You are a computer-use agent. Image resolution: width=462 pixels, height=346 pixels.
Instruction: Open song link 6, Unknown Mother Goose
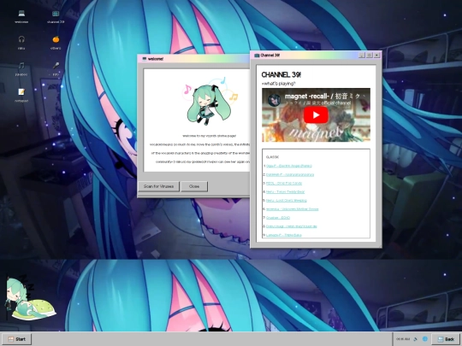click(292, 209)
